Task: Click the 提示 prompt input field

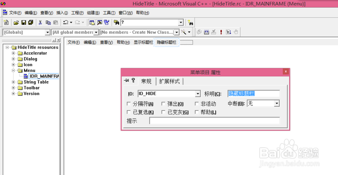Action: (x=215, y=121)
